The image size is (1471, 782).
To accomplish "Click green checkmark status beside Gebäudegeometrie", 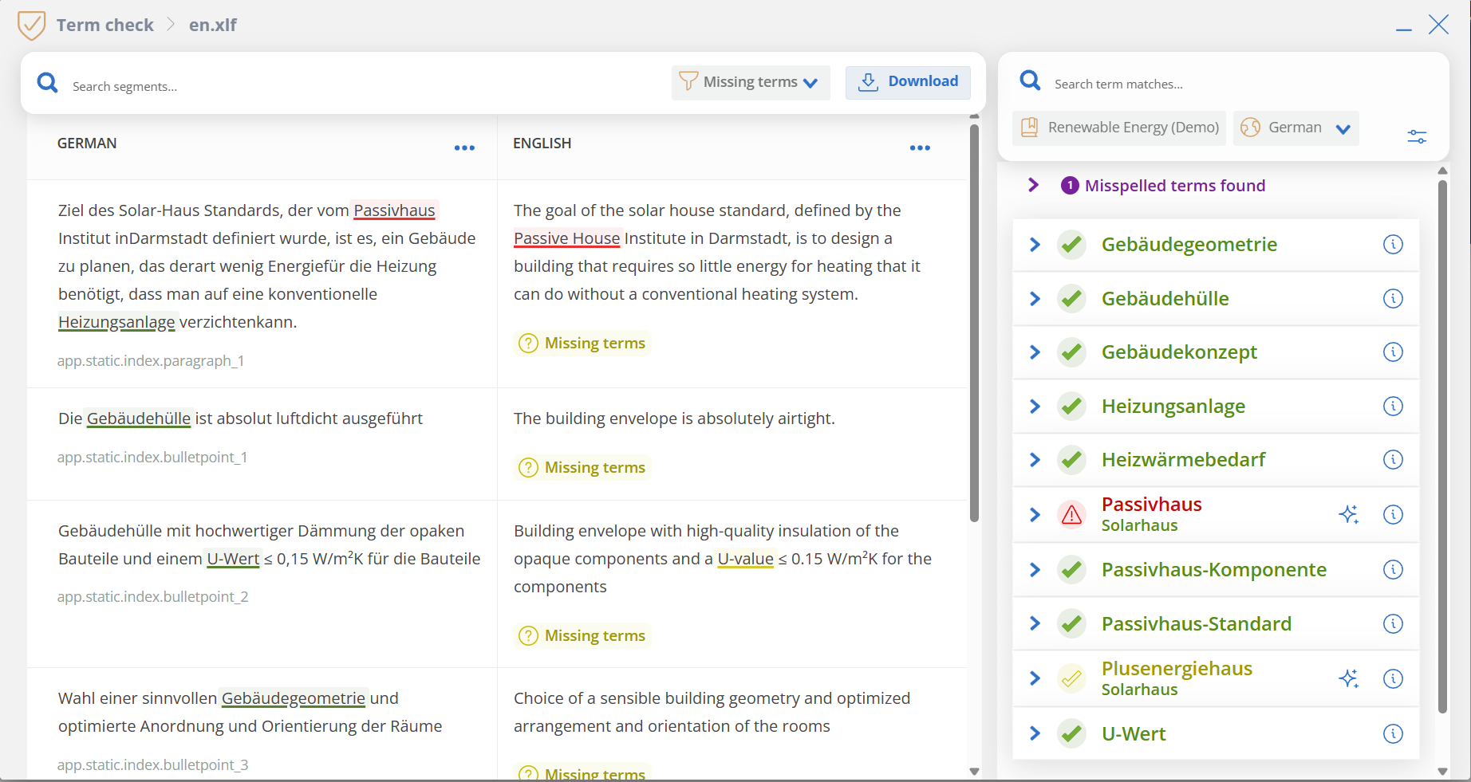I will click(1072, 245).
